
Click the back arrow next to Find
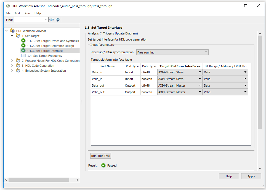[x=52, y=20]
